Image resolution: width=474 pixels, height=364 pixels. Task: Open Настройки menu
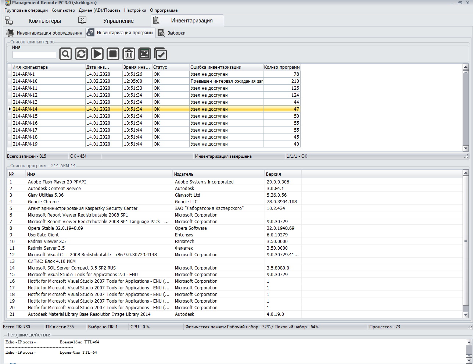(x=135, y=10)
